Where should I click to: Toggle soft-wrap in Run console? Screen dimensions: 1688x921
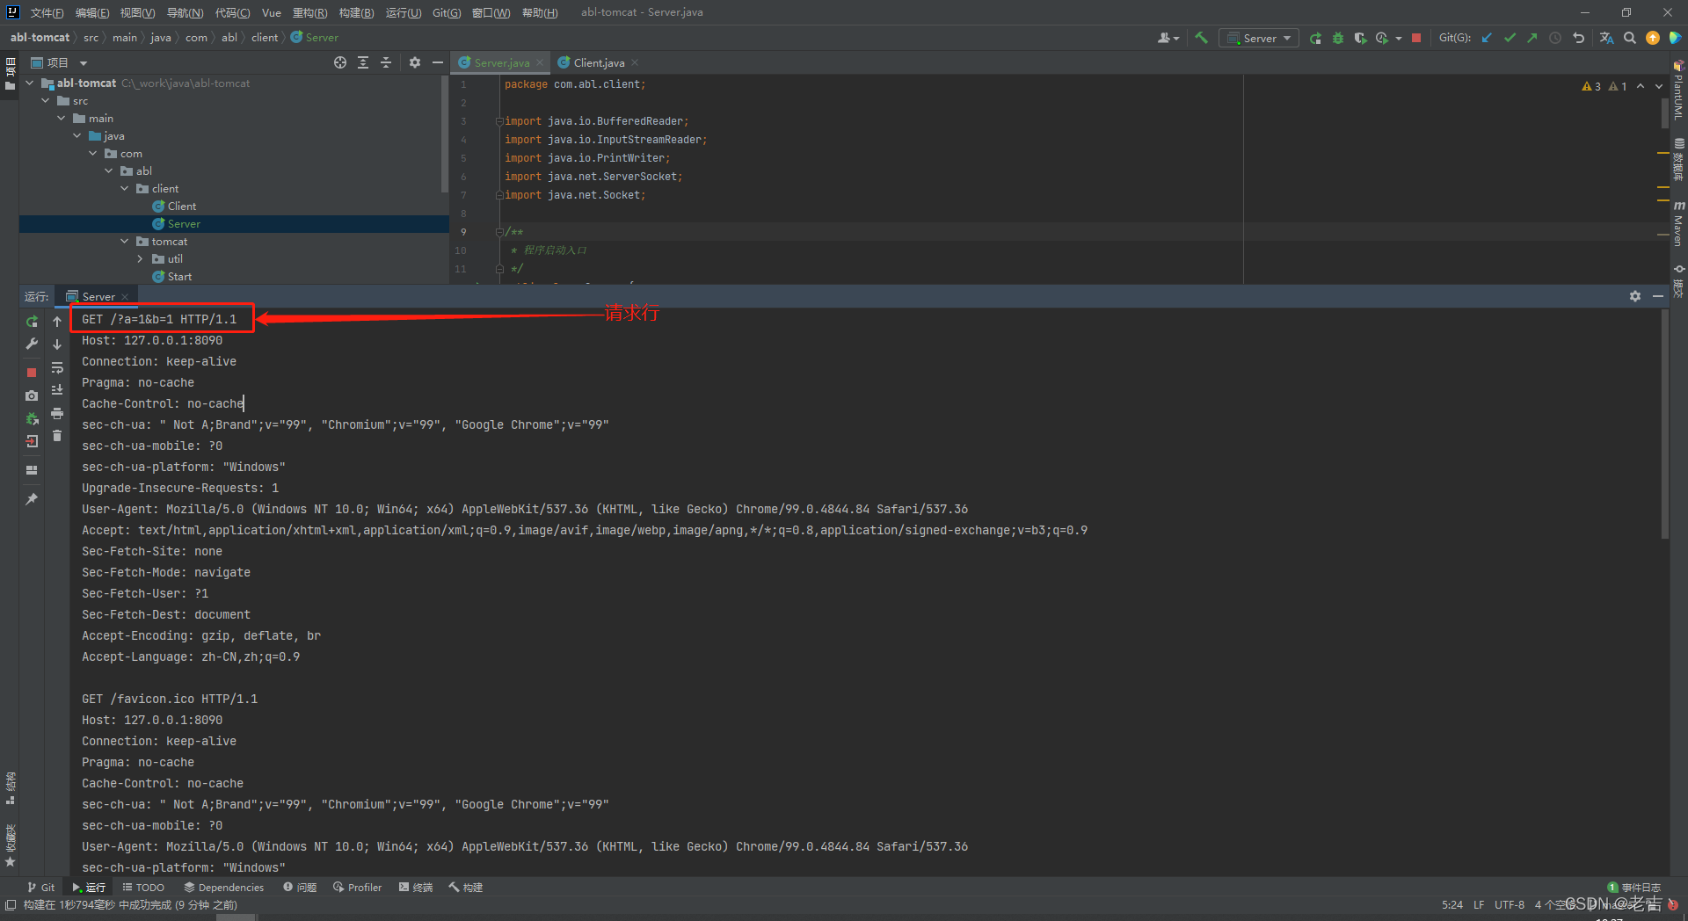click(x=57, y=367)
